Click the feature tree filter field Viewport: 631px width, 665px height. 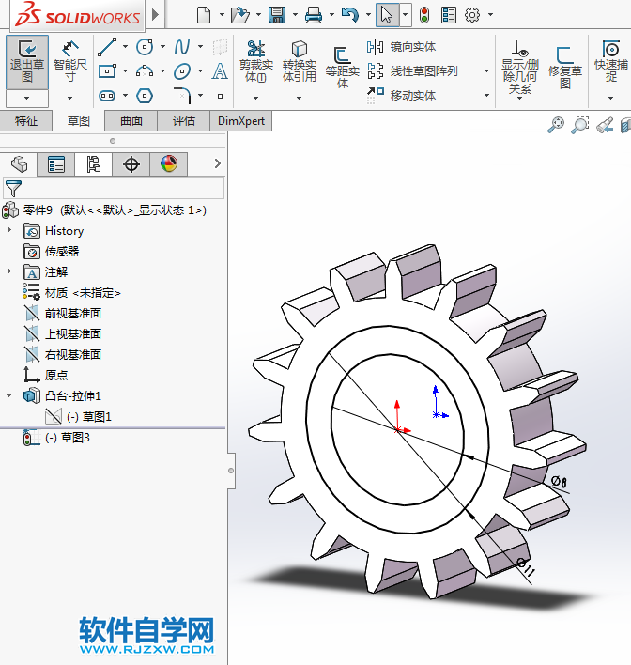click(x=114, y=188)
